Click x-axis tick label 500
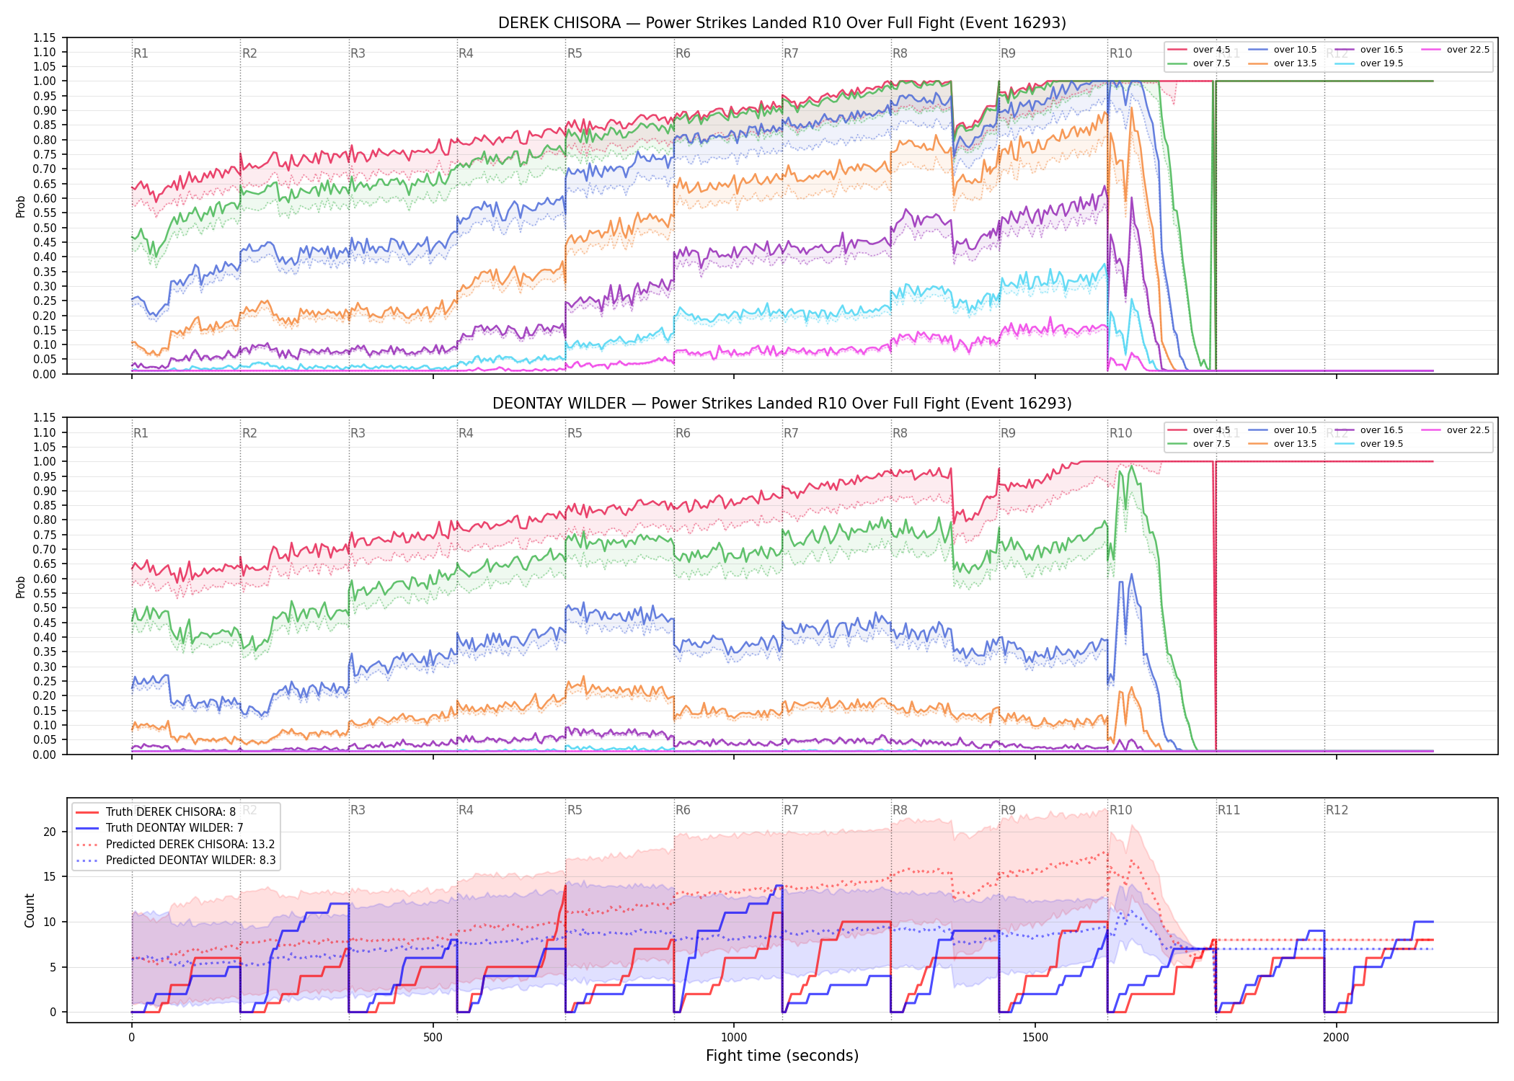This screenshot has width=1514, height=1081. [x=433, y=1038]
